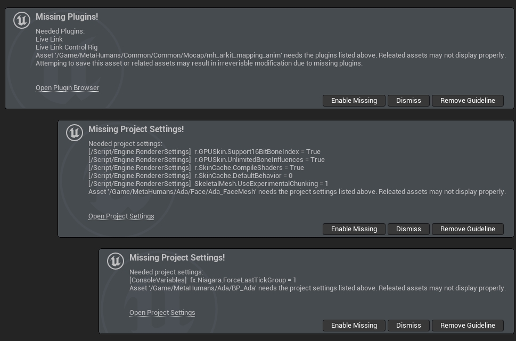516x341 pixels.
Task: Click the Unreal logo in the BP_Ada settings notification
Action: (116, 261)
